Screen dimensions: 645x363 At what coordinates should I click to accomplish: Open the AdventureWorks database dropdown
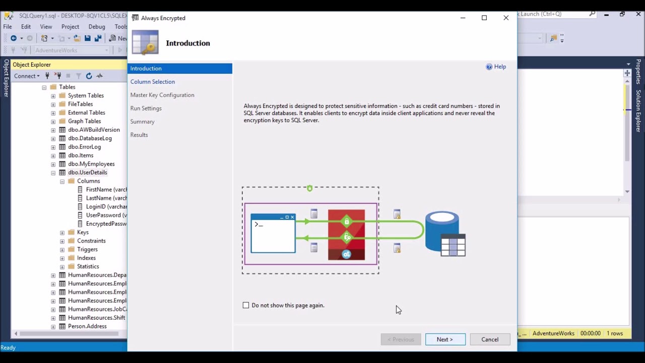tap(106, 50)
